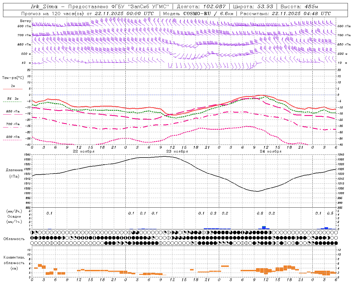The height and width of the screenshot is (282, 352).
Task: Select the Давление pressure chart title
Action: (x=14, y=170)
